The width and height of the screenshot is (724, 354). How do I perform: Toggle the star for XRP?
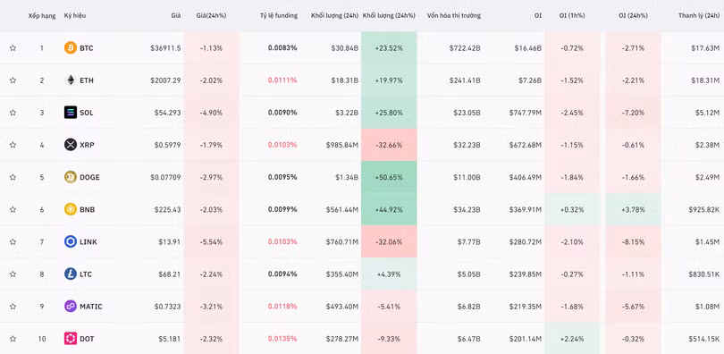[13, 145]
